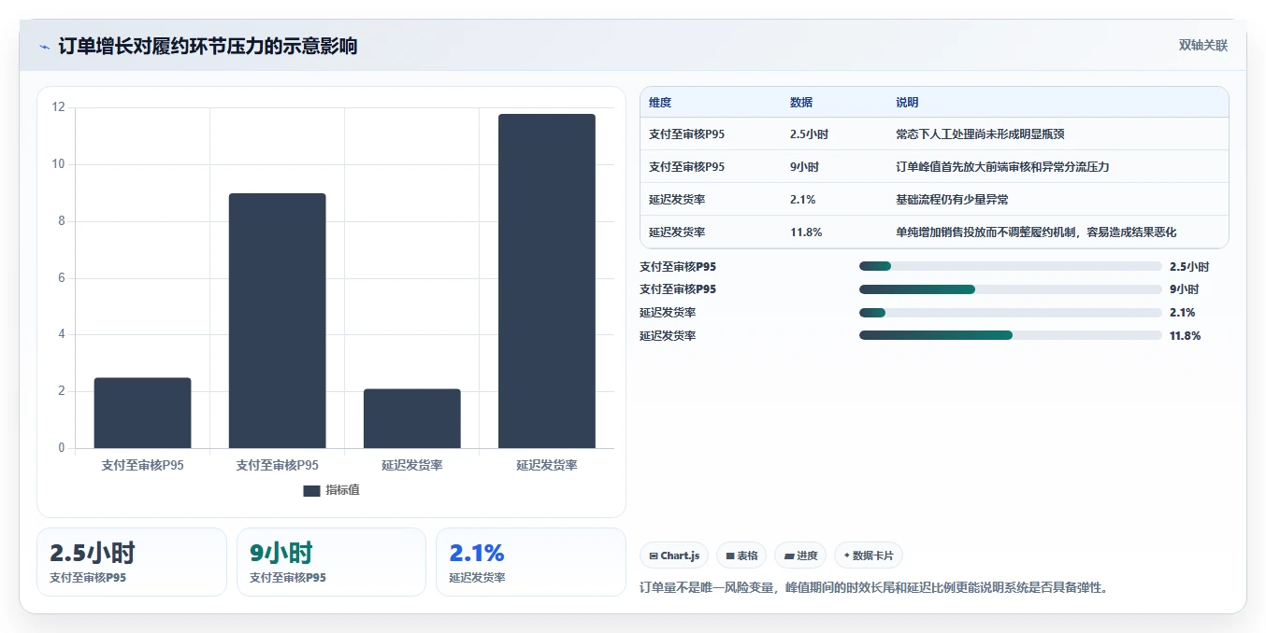The height and width of the screenshot is (633, 1266).
Task: Click table cell 11.8%
Action: point(806,232)
